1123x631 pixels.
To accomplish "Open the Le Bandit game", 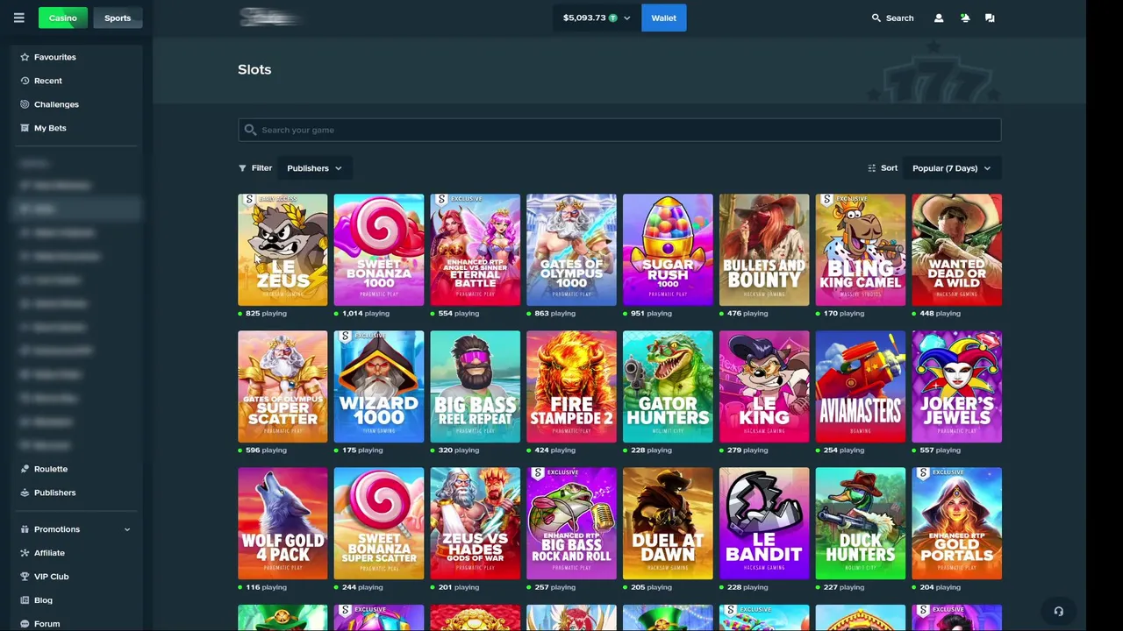I will tap(764, 523).
